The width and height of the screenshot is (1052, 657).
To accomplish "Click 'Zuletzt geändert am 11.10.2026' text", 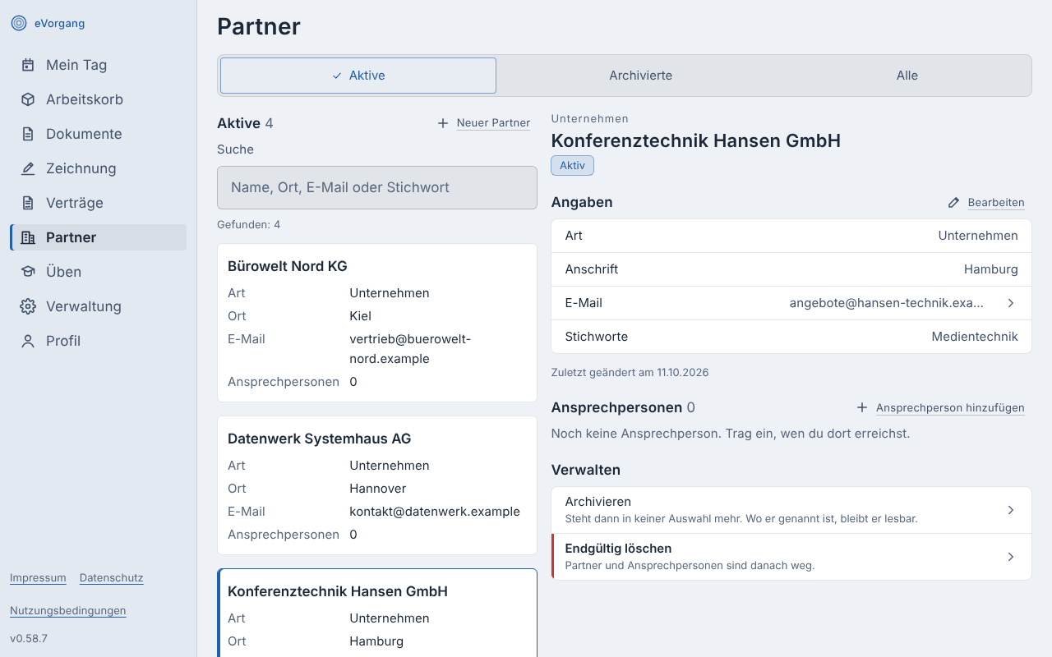I will coord(630,373).
